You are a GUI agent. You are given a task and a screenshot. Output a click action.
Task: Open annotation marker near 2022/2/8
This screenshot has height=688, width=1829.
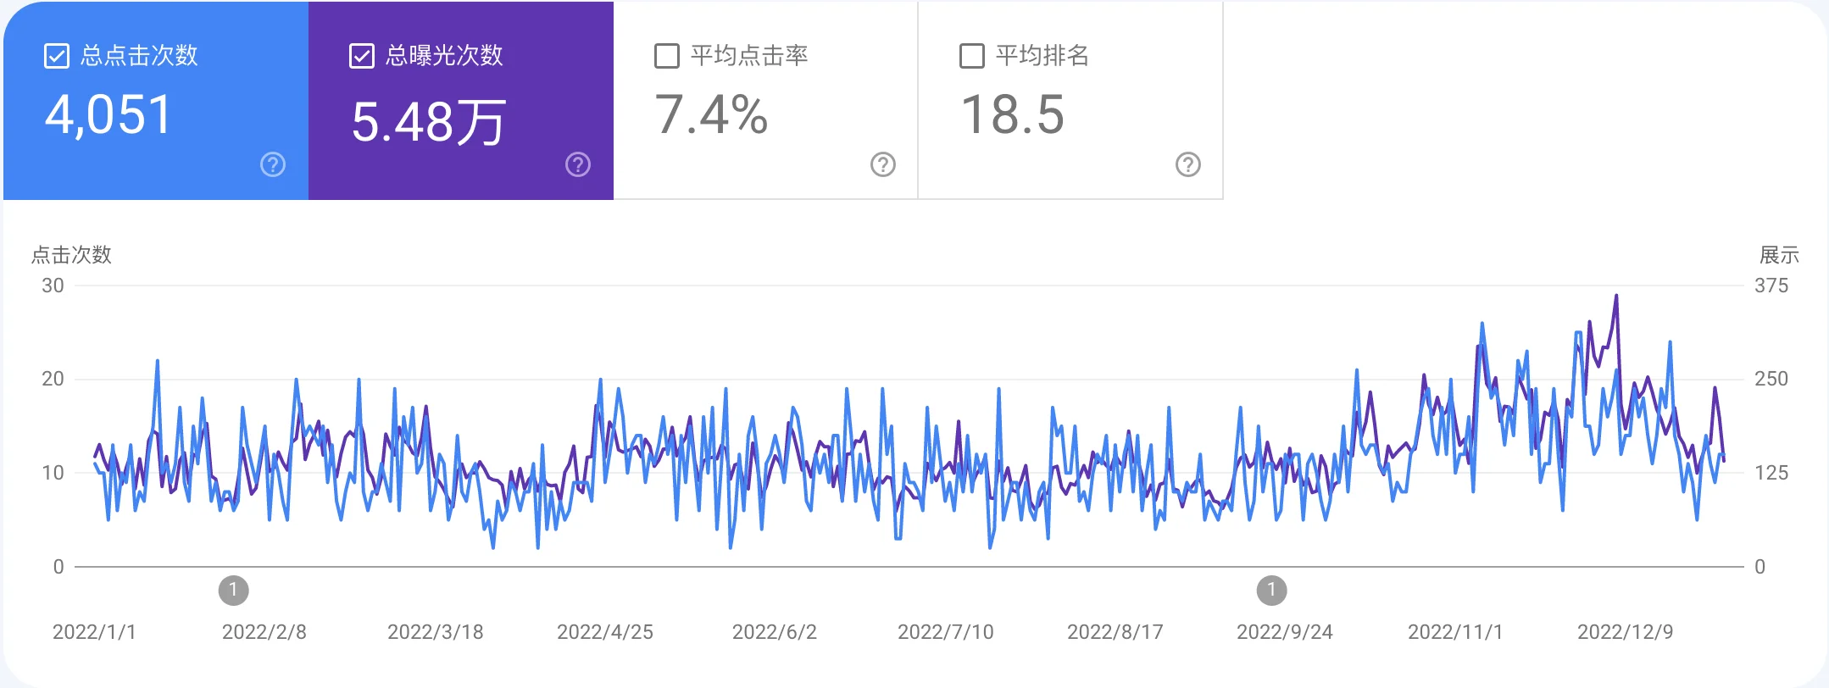(234, 590)
